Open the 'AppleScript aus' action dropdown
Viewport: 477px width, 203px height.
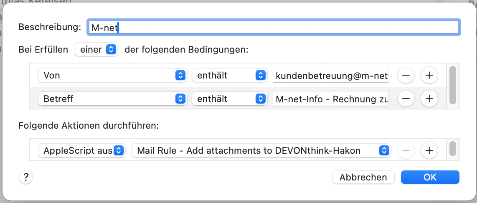pos(82,150)
